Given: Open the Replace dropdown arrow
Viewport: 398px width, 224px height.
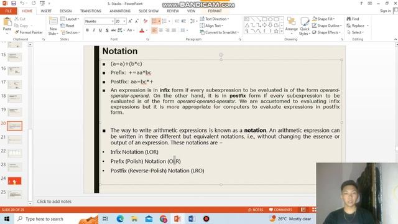Looking at the screenshot, I should (368, 26).
